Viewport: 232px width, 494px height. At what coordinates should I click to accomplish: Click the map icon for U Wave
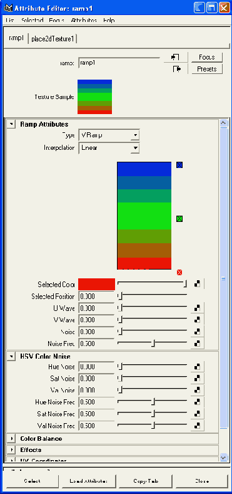[x=197, y=308]
